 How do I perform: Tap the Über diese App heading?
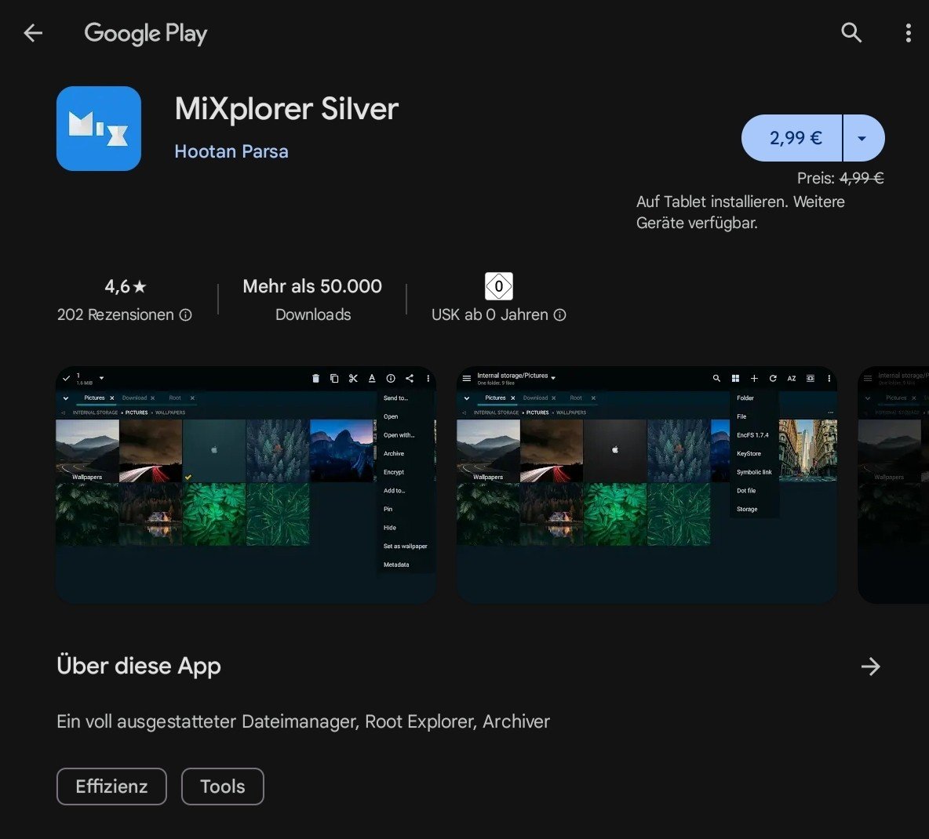(x=139, y=666)
